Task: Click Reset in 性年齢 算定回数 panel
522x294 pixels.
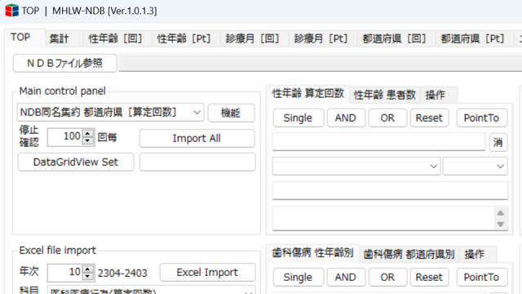Action: point(429,118)
